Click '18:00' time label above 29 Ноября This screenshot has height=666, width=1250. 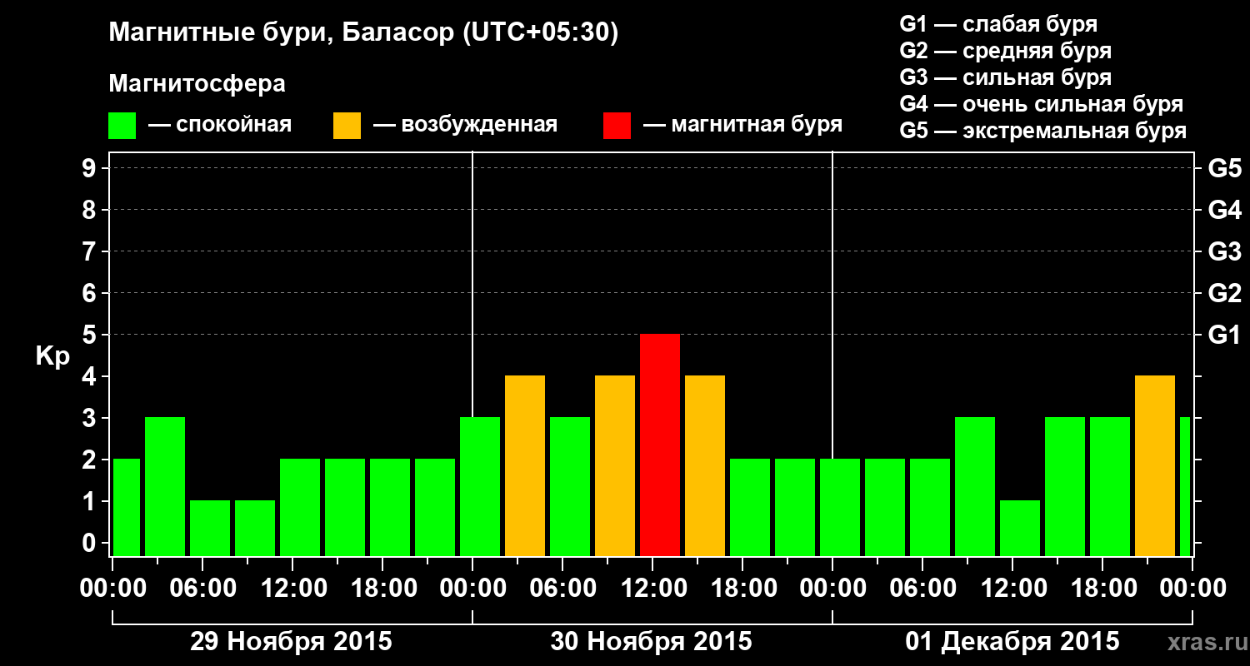click(x=382, y=589)
